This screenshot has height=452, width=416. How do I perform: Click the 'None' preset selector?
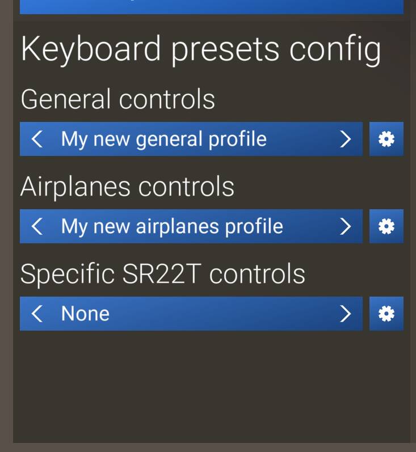85,314
